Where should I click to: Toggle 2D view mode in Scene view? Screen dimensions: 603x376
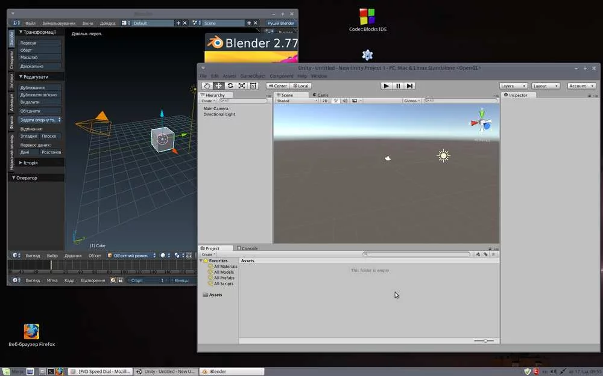[x=325, y=100]
